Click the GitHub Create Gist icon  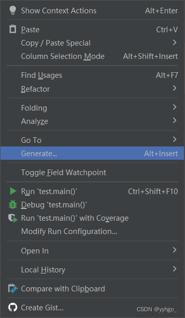13,307
